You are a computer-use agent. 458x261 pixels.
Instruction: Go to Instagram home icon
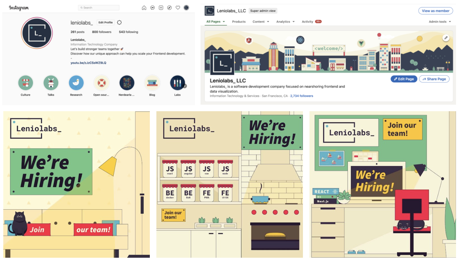pos(144,8)
